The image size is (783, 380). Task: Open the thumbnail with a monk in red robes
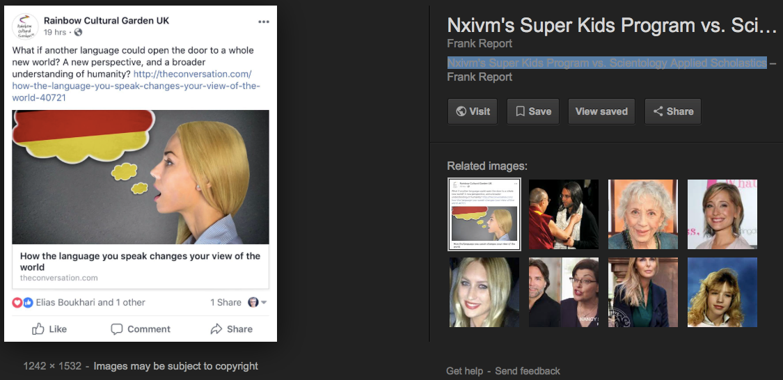click(563, 214)
